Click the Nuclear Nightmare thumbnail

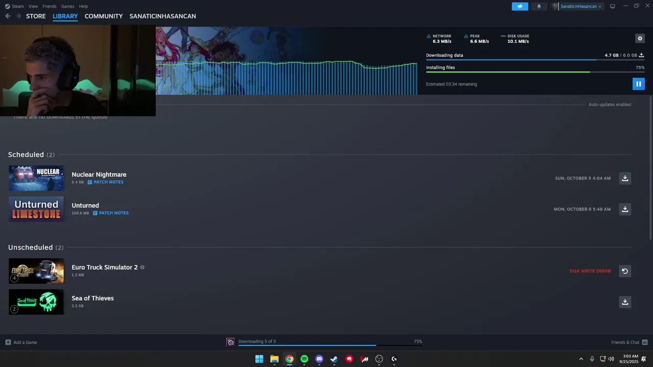click(x=36, y=178)
